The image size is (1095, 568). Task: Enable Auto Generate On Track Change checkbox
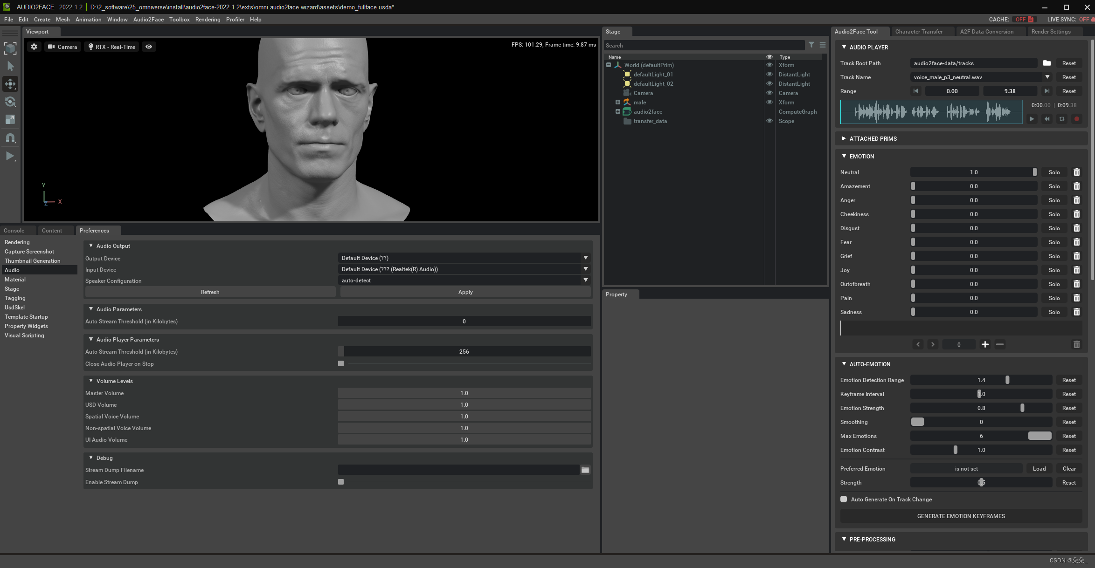tap(844, 499)
